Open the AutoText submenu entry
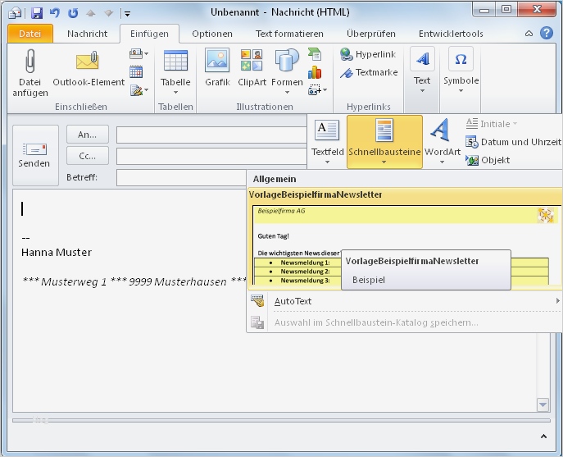Viewport: 563px width, 457px height. [x=293, y=301]
